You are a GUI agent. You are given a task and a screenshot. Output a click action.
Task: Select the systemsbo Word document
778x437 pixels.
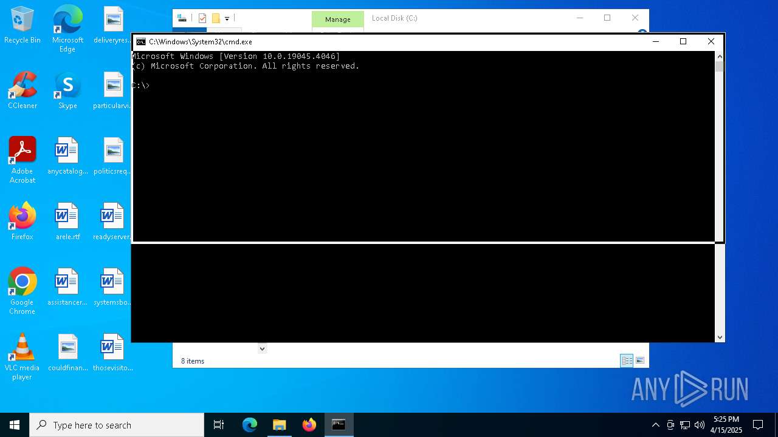pyautogui.click(x=112, y=287)
